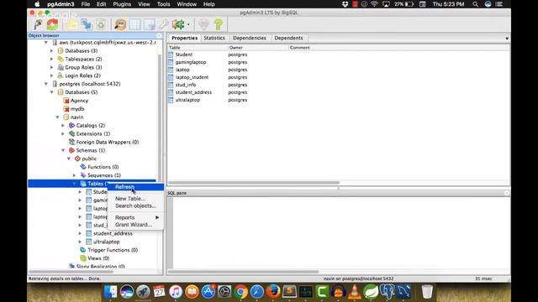Screen dimensions: 538x302
Task: Open the File menu
Action: (x=86, y=4)
